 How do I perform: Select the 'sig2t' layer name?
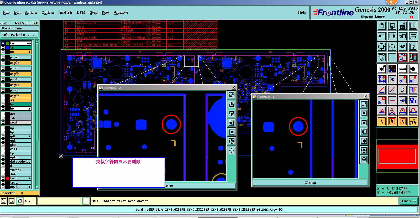20,63
